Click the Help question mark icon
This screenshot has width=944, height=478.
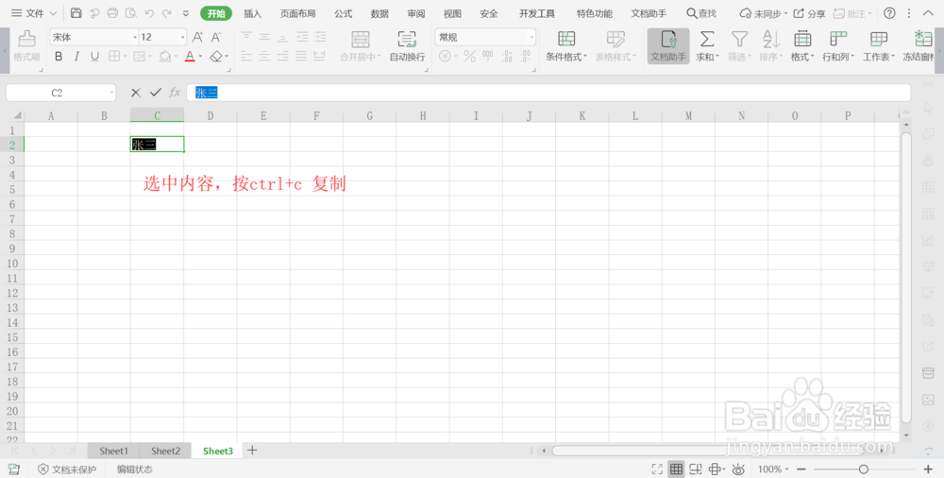coord(889,13)
